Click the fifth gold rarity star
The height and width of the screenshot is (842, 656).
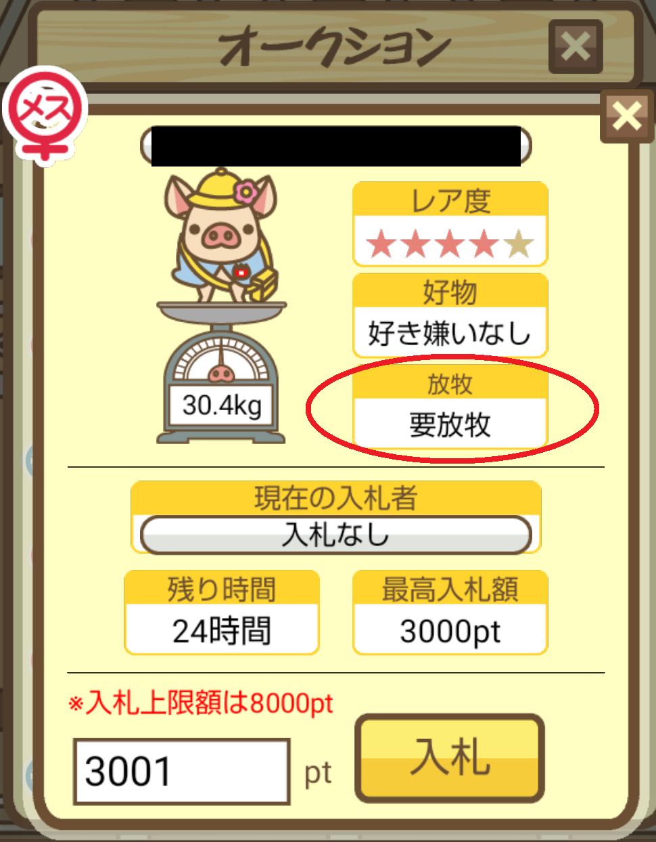tap(519, 244)
